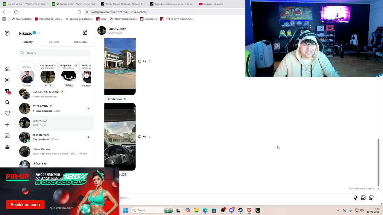Image resolution: width=383 pixels, height=215 pixels.
Task: Click the Recibir un bono button
Action: 25,205
